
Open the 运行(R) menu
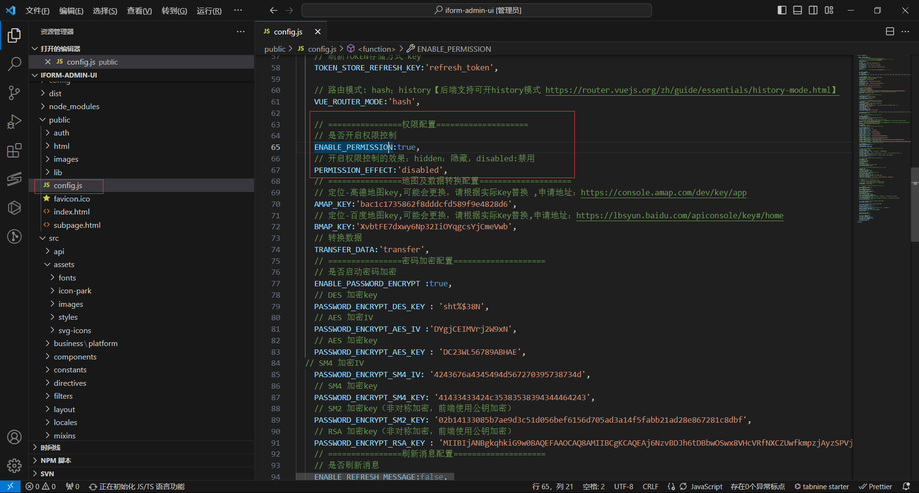pyautogui.click(x=209, y=11)
